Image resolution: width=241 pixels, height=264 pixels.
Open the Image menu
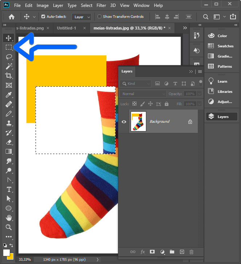click(42, 5)
